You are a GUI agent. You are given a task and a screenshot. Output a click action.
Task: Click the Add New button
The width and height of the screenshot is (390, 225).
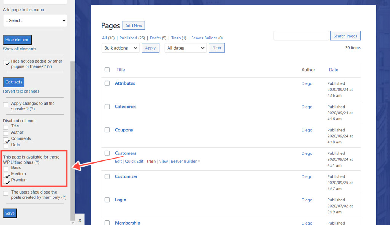pos(133,25)
